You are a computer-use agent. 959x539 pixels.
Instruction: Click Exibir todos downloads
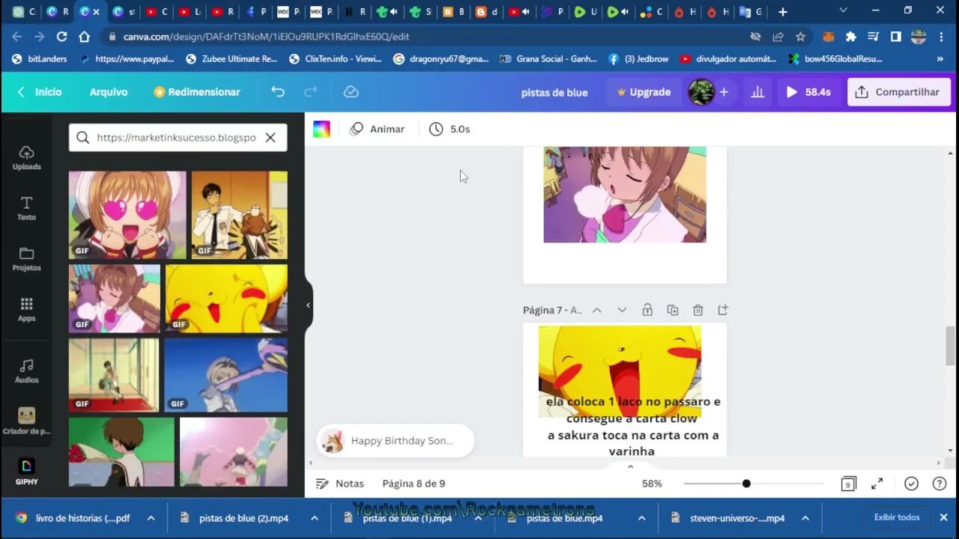tap(897, 517)
